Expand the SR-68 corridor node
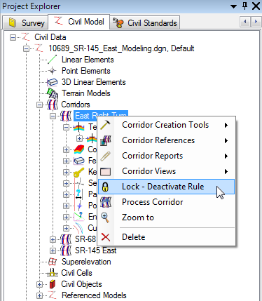The width and height of the screenshot is (262, 301). click(53, 239)
